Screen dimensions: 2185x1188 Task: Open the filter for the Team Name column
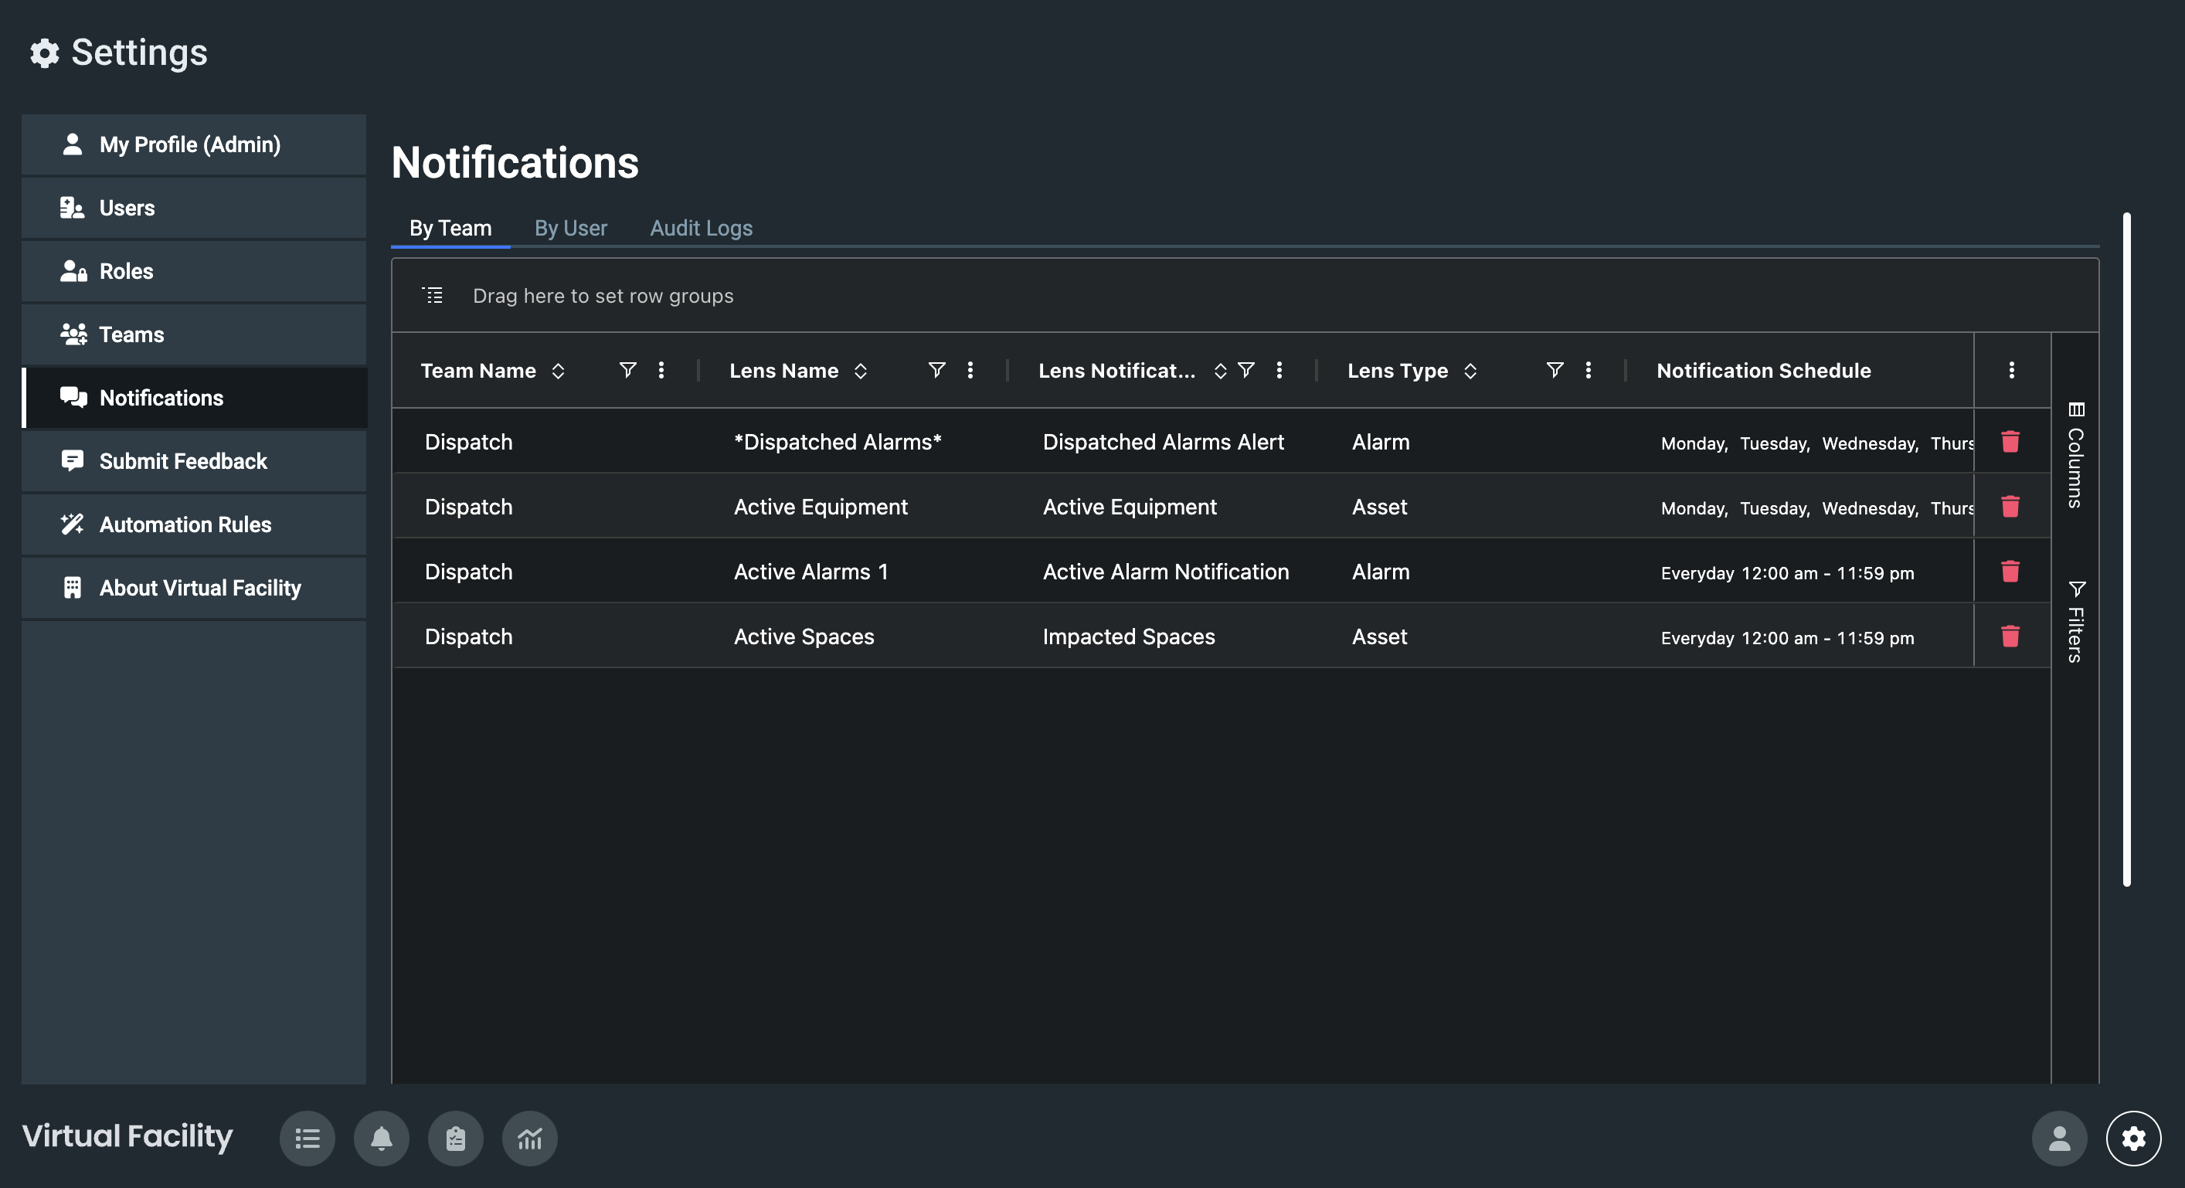[x=627, y=371]
